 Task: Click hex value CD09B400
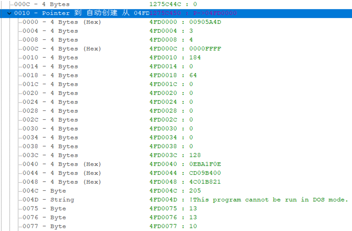click(205, 173)
